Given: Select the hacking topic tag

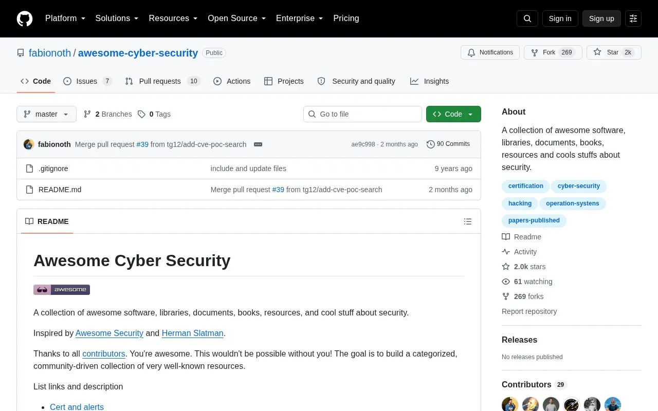Looking at the screenshot, I should (520, 203).
